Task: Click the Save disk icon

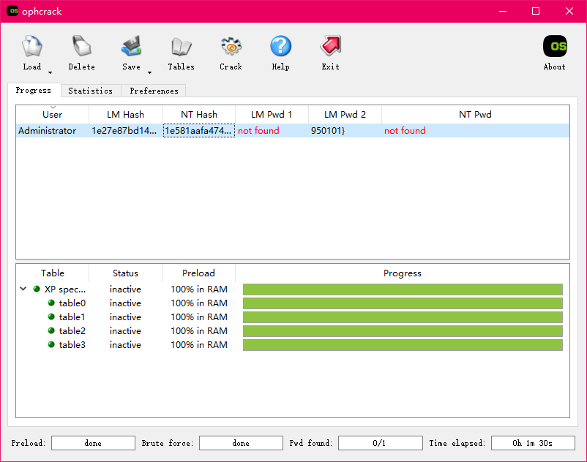Action: click(x=131, y=48)
